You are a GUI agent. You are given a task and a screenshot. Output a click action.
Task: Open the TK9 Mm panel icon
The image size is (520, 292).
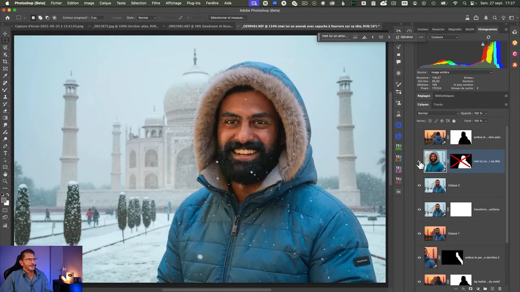tap(399, 147)
